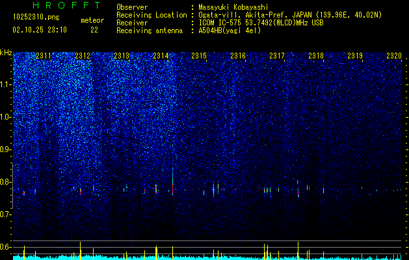
Task: Select the A504HB(yagi 4el) antenna text
Action: [x=230, y=31]
